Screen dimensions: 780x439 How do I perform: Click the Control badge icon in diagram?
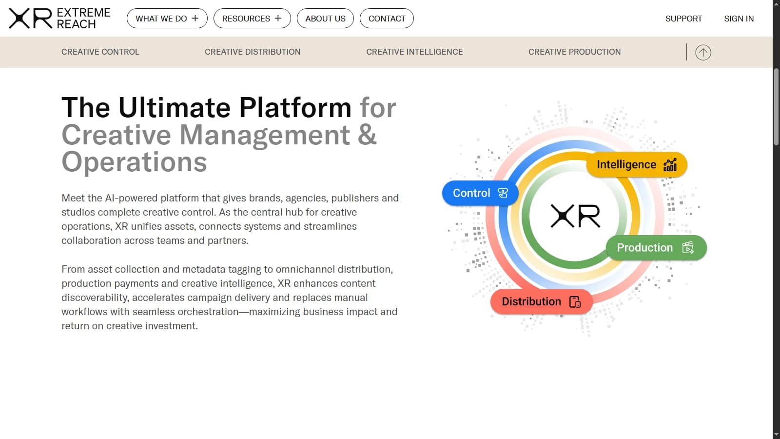pyautogui.click(x=503, y=193)
